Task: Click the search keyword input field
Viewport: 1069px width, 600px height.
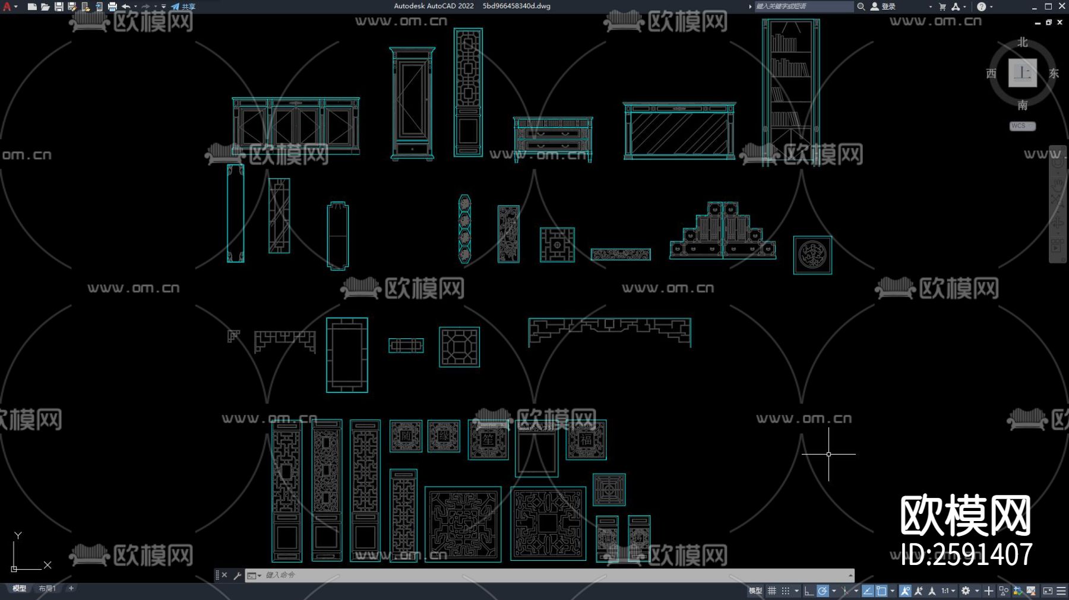Action: 804,7
